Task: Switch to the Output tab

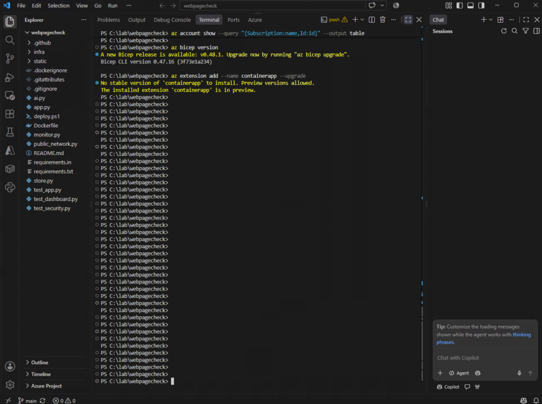Action: tap(137, 20)
